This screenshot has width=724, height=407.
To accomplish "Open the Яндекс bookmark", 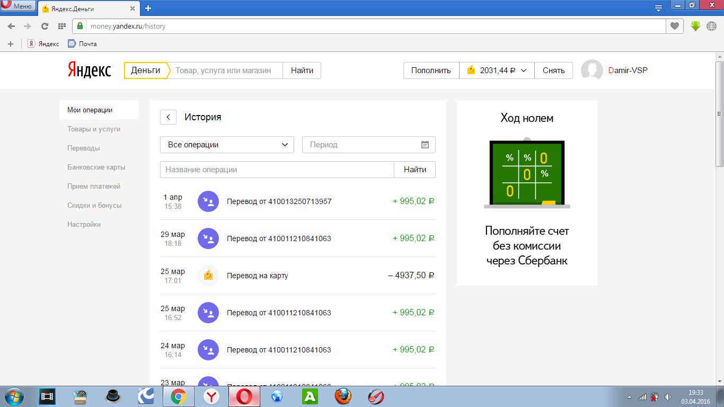I will pyautogui.click(x=43, y=43).
